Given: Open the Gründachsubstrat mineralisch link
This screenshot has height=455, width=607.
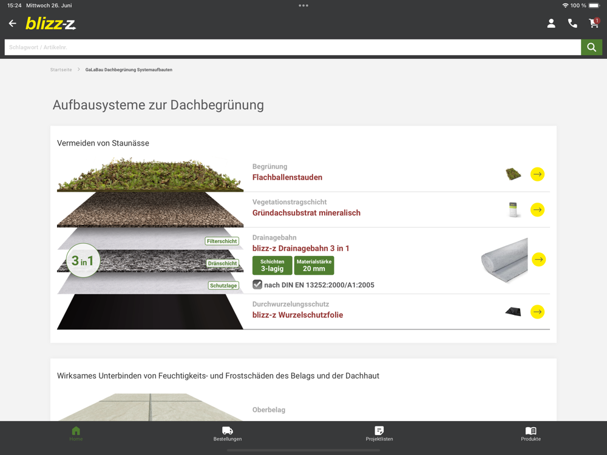Looking at the screenshot, I should point(306,213).
